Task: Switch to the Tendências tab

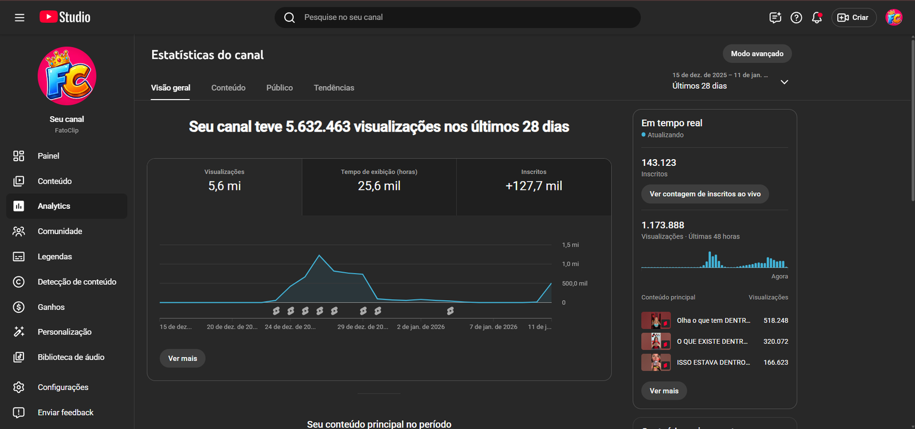Action: pyautogui.click(x=334, y=88)
